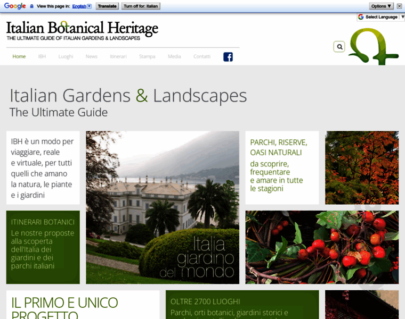Open the Stampa menu item
This screenshot has height=319, width=405.
coord(147,56)
